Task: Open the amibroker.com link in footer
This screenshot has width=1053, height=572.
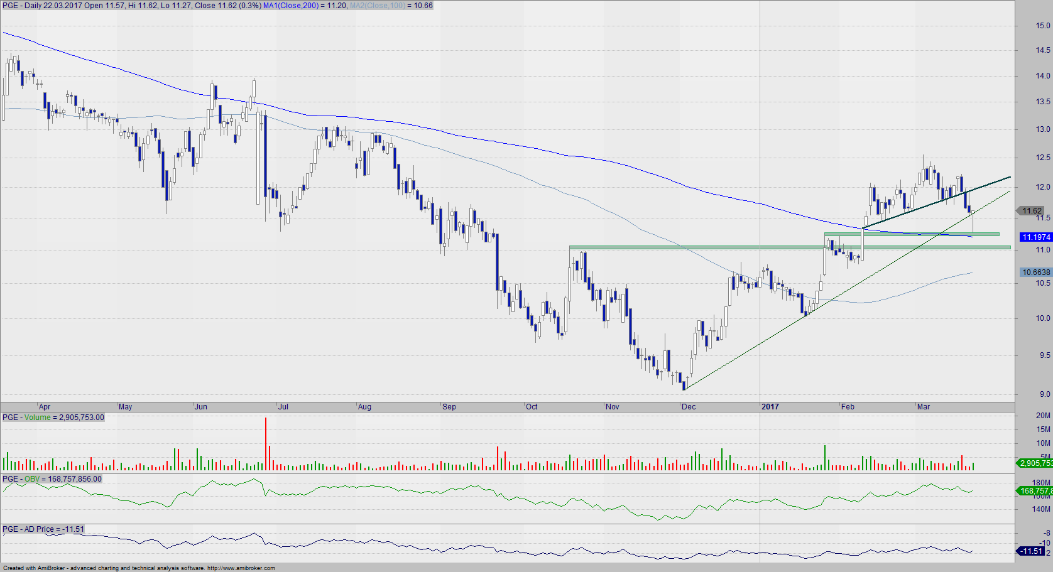Action: (x=241, y=568)
